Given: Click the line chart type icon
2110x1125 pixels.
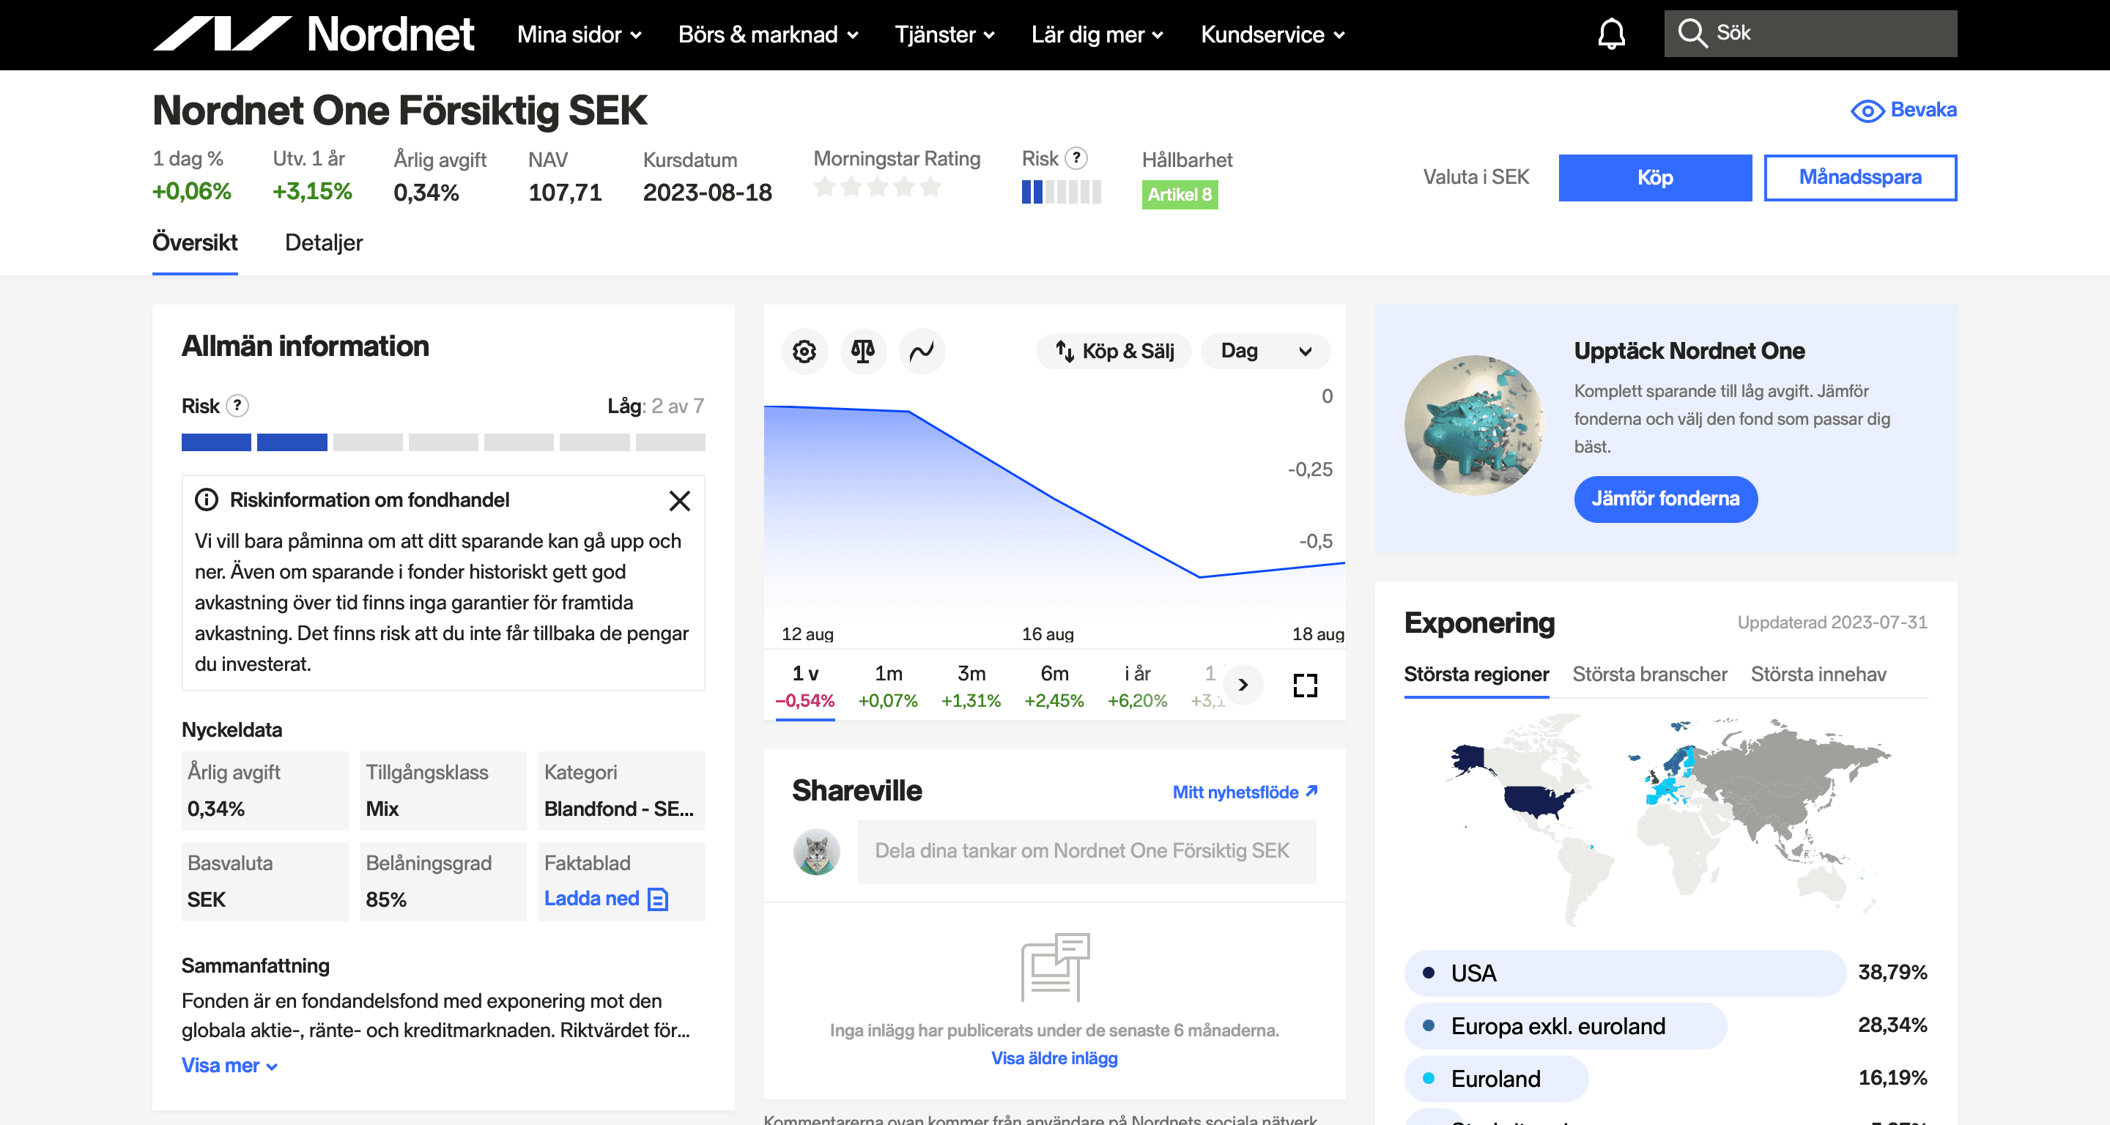Looking at the screenshot, I should pos(922,352).
